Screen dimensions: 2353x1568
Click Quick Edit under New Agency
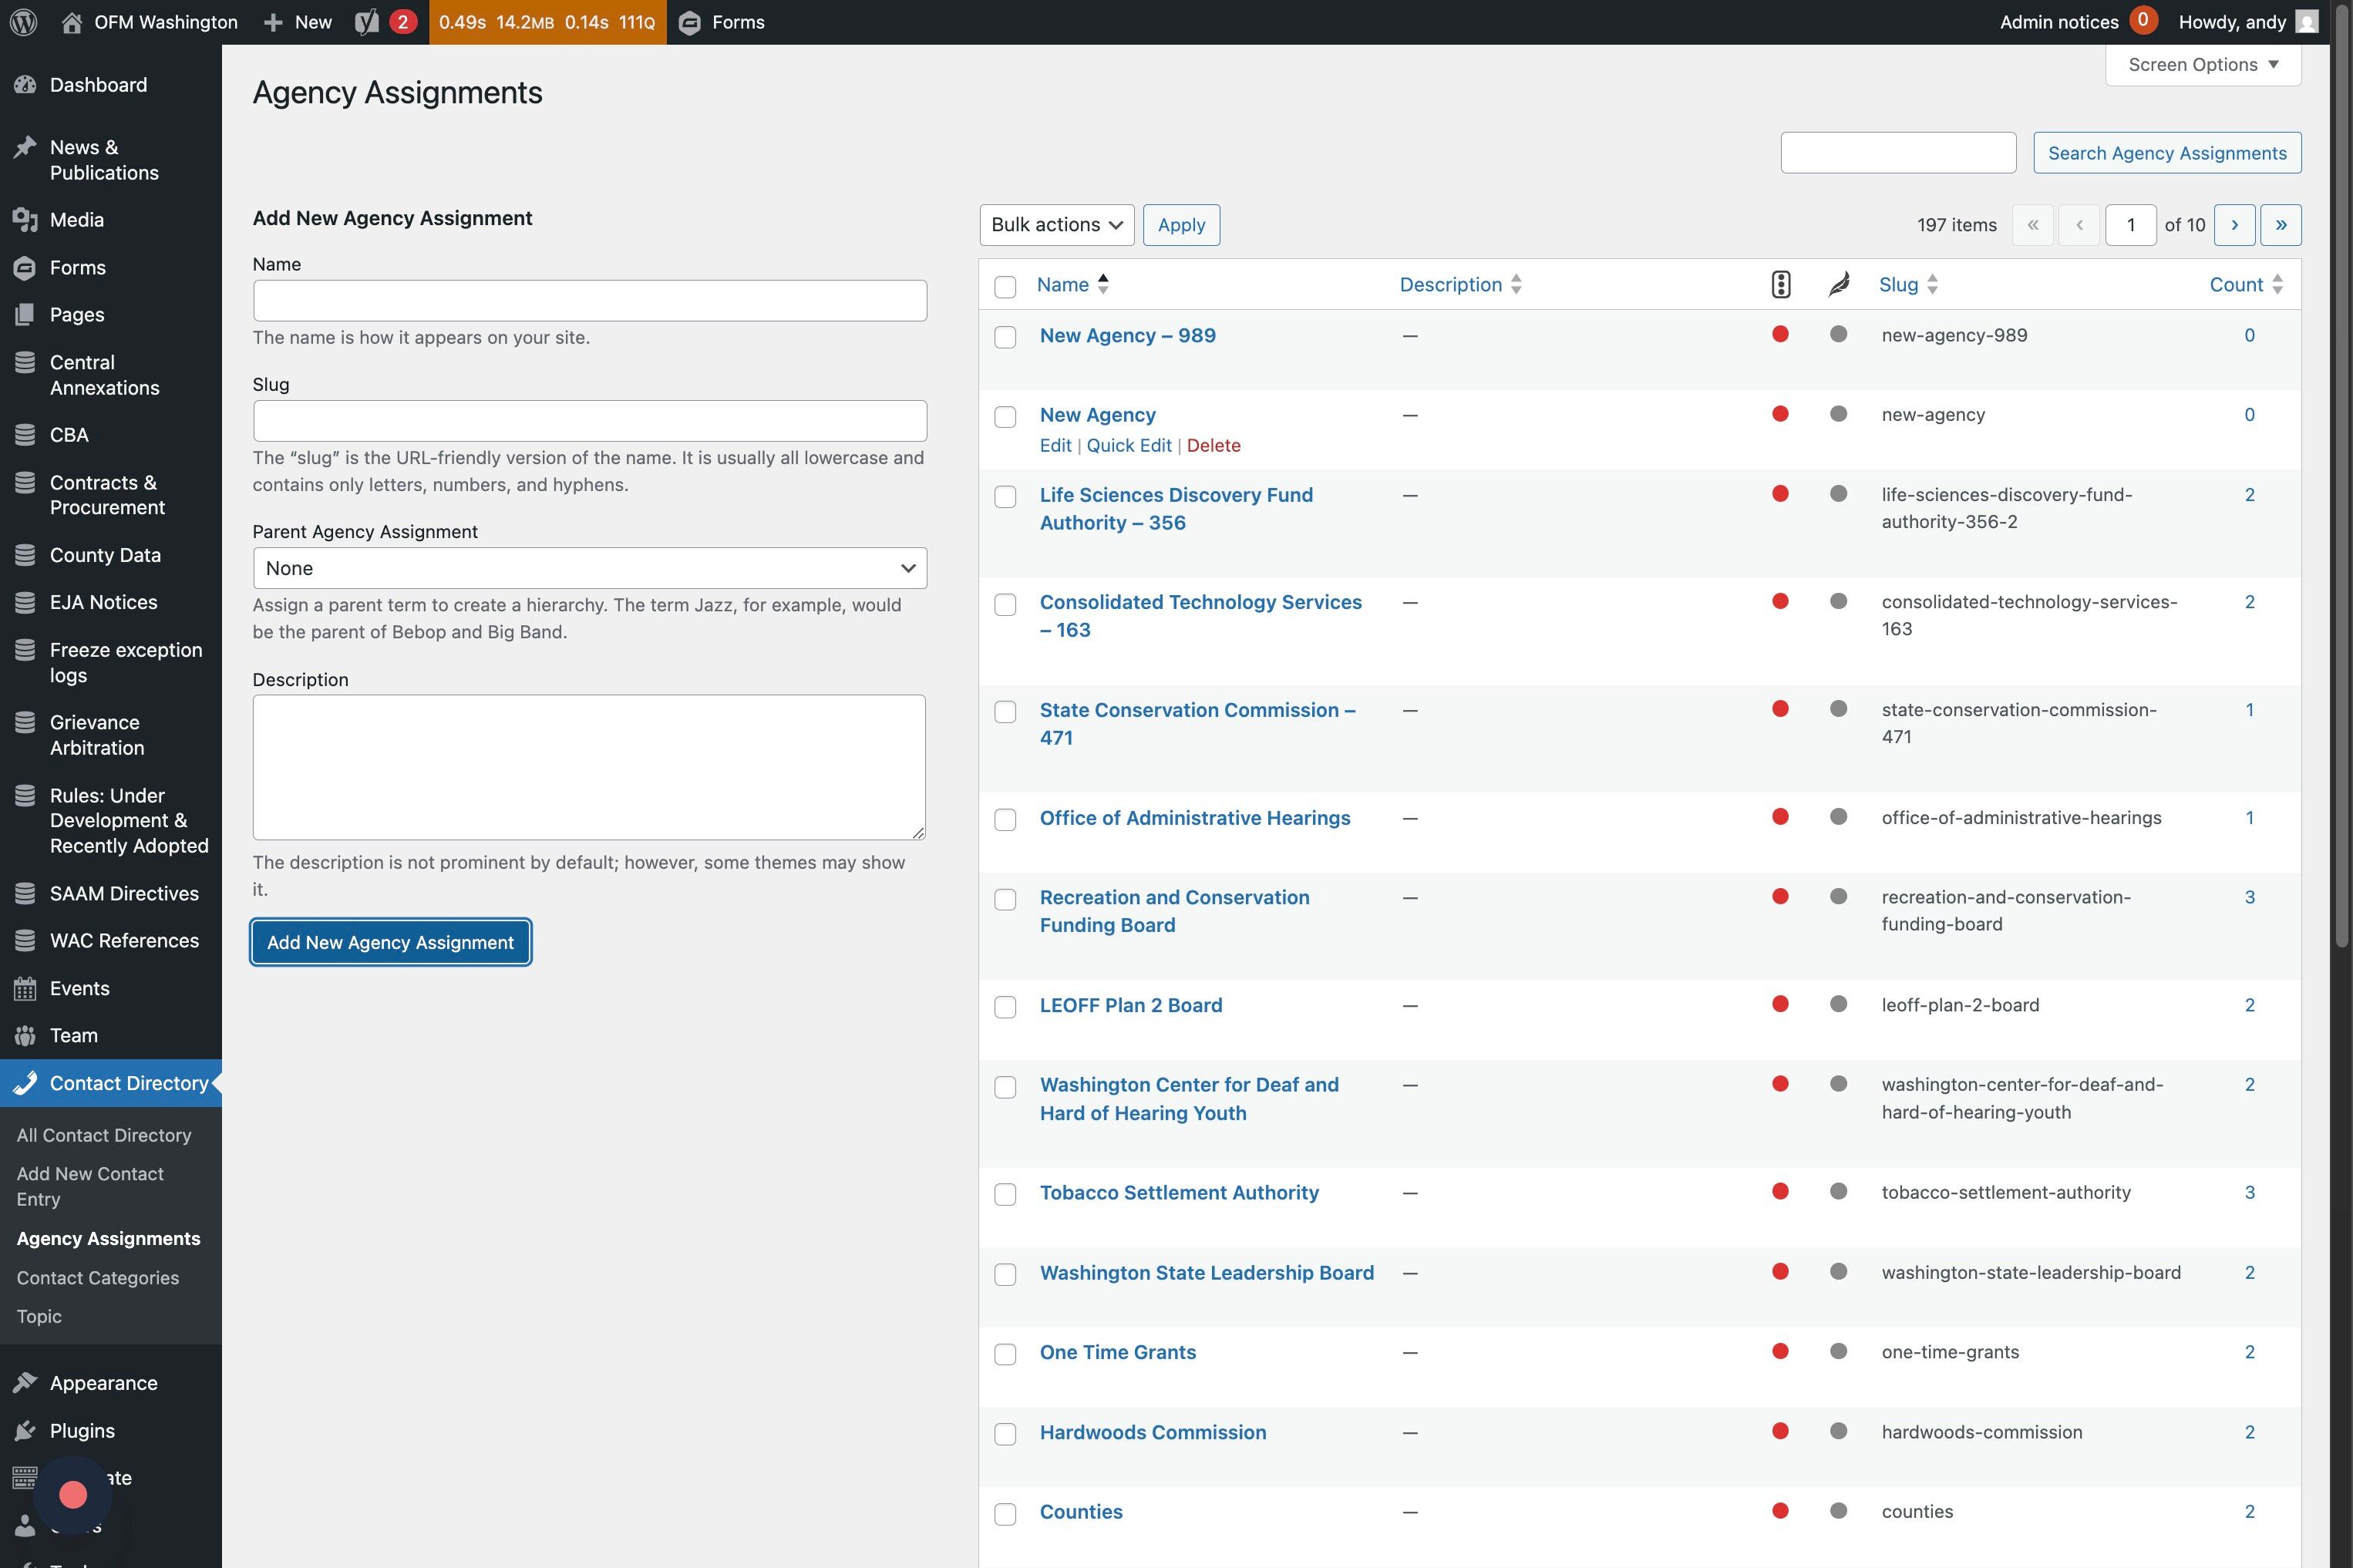point(1128,446)
